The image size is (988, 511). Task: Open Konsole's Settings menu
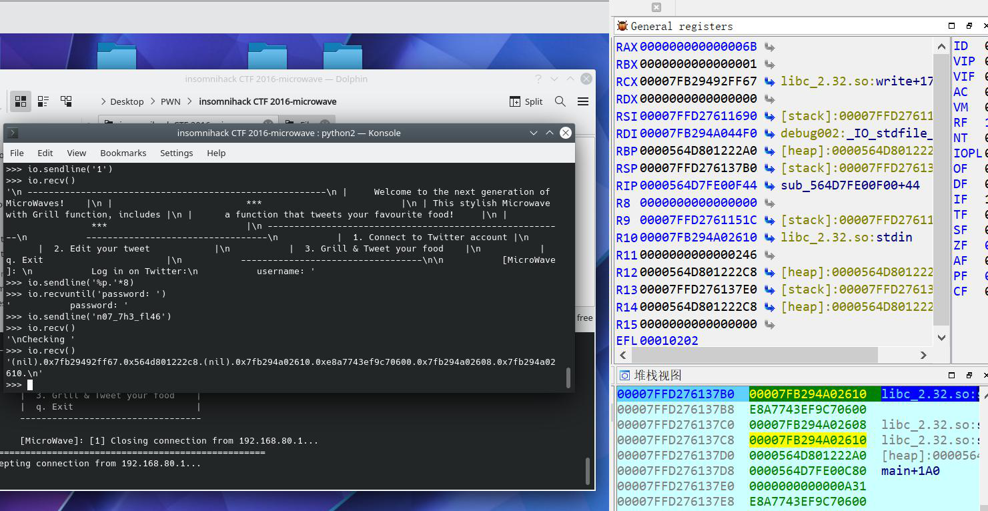[177, 153]
